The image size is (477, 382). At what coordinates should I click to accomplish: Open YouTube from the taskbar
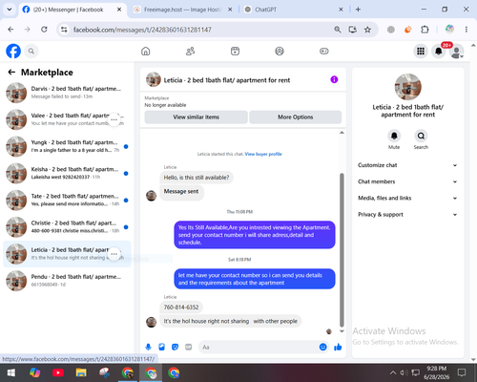click(x=58, y=372)
